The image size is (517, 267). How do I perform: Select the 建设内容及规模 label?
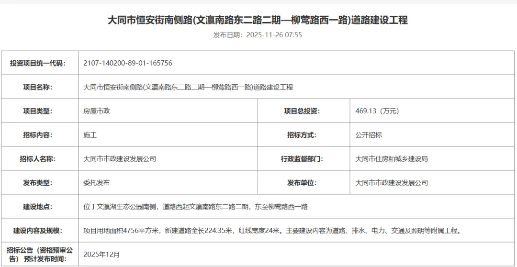pyautogui.click(x=38, y=231)
